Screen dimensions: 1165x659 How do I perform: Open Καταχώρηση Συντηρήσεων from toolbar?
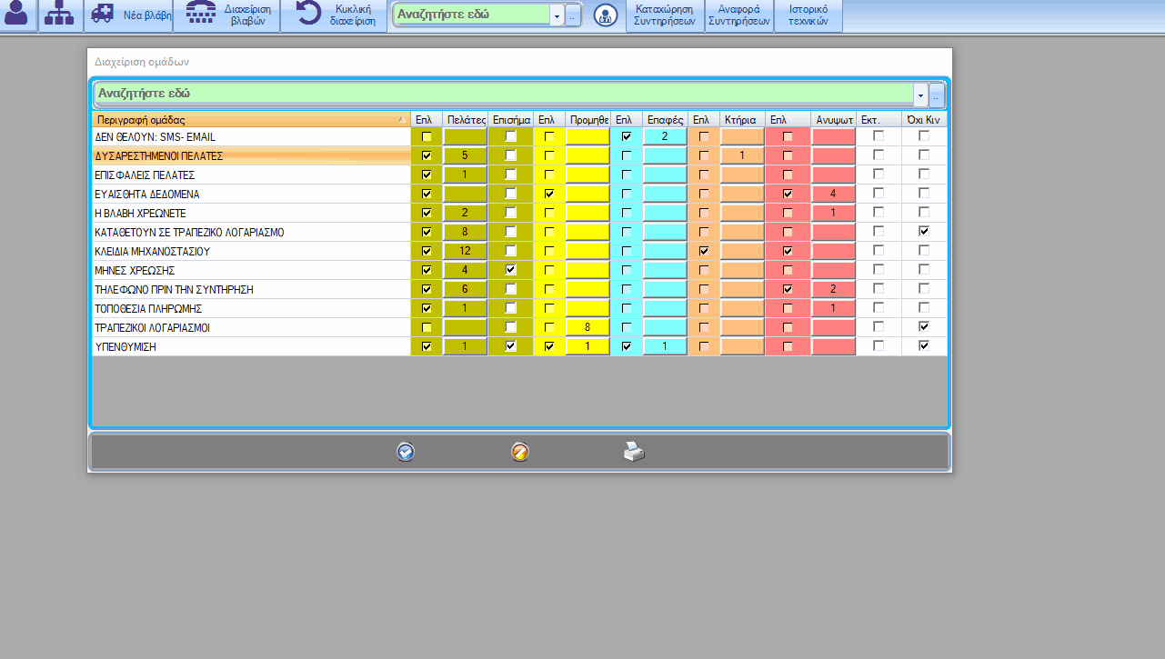[665, 15]
